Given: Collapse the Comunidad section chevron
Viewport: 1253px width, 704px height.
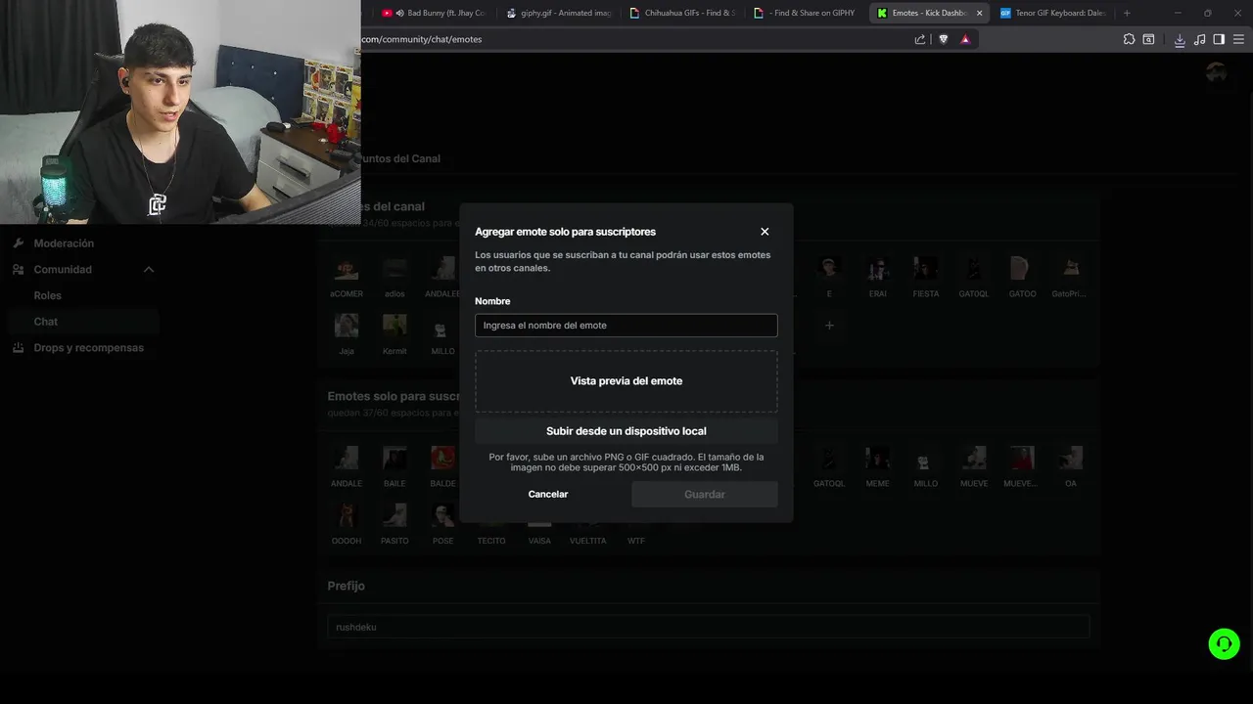Looking at the screenshot, I should point(149,270).
